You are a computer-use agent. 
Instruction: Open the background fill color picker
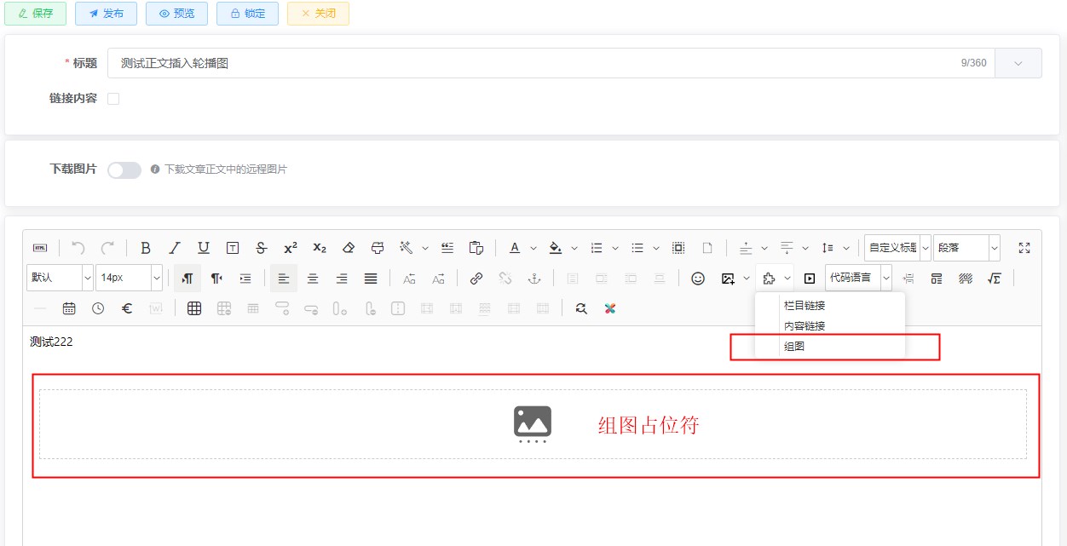click(556, 248)
